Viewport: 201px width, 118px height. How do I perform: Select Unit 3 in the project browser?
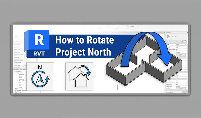point(21,86)
